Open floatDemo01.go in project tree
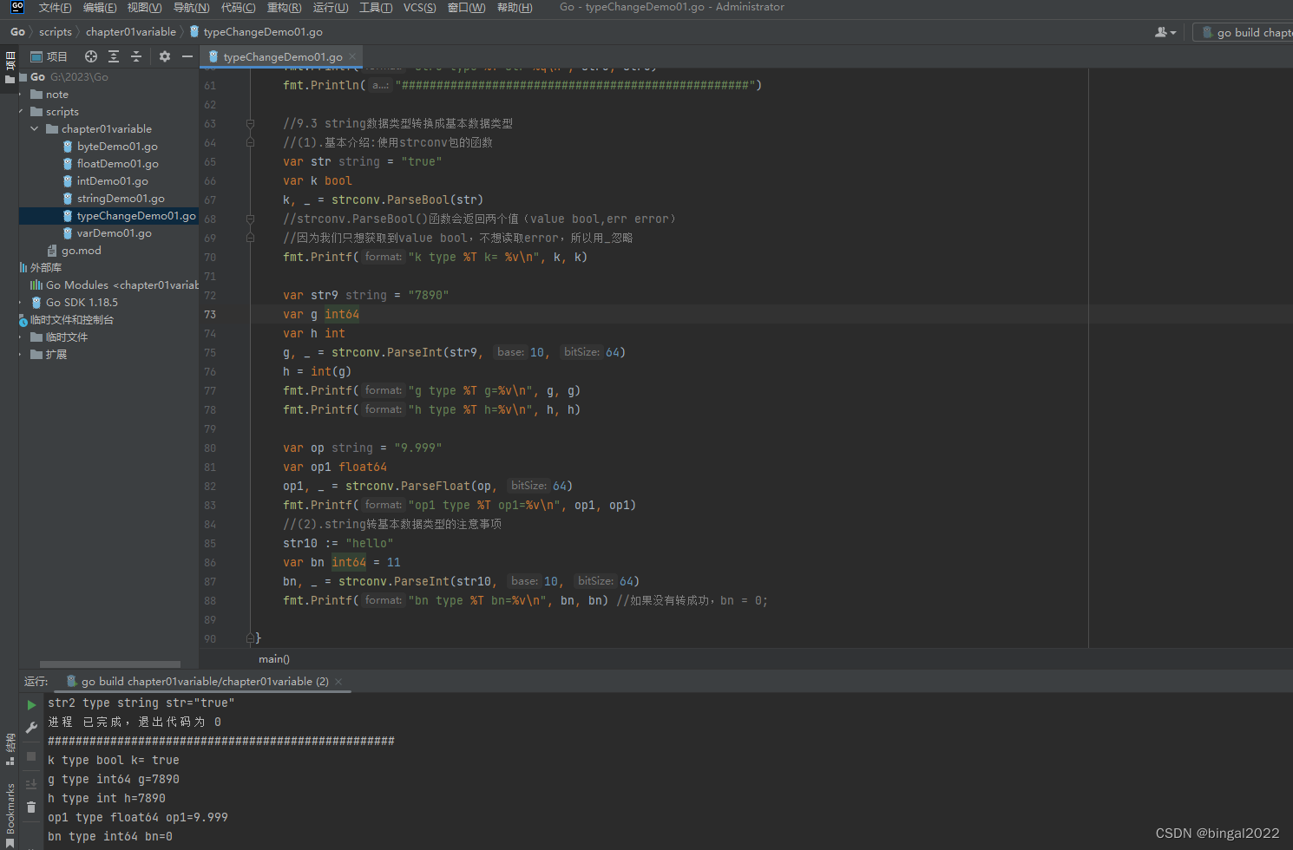Screen dimensions: 1293x850 117,164
